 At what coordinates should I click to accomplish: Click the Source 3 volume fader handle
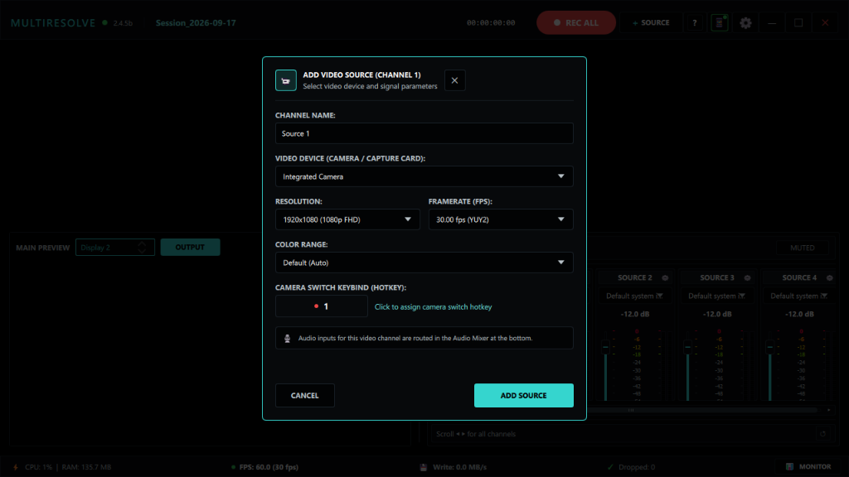[x=687, y=347]
